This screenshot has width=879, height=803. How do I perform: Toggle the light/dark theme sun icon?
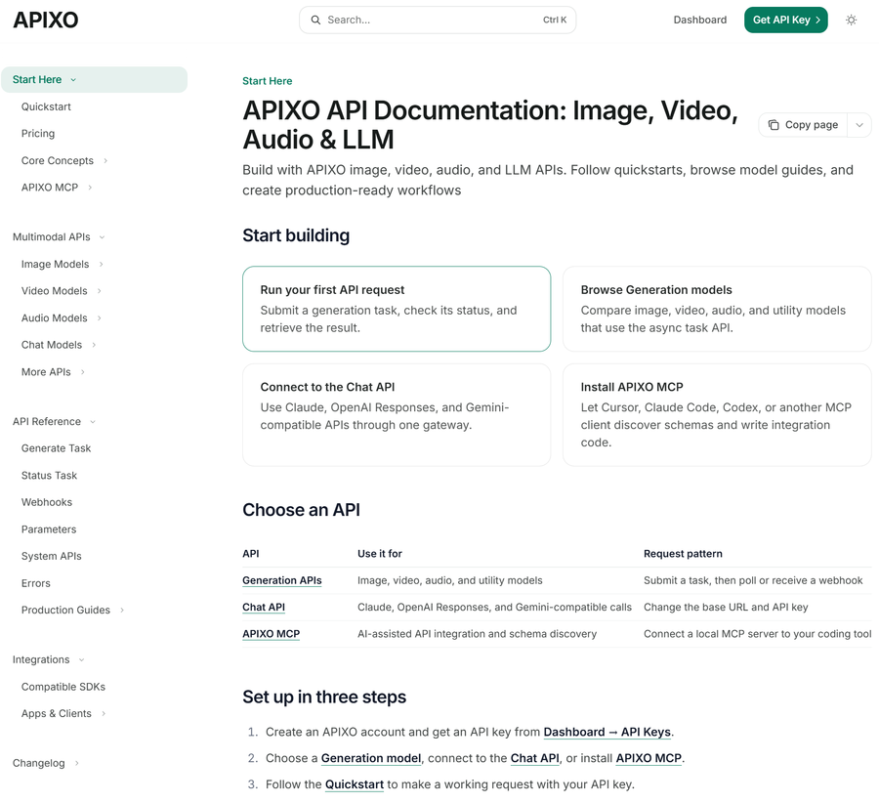[x=851, y=21]
